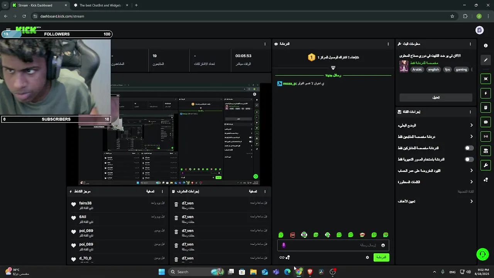
Task: Click the wrench stream info sidebar icon
Action: coord(486,165)
